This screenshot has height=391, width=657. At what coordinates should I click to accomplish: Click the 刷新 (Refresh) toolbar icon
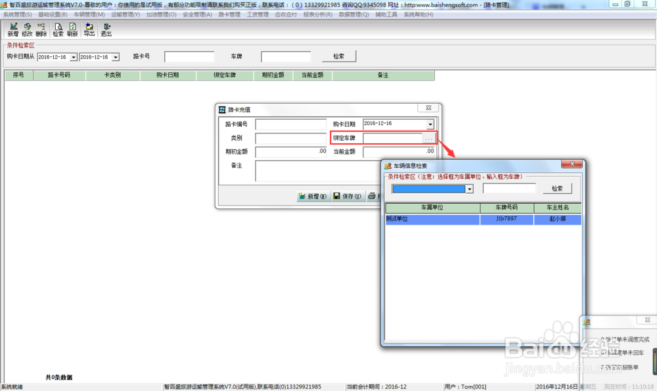tap(72, 30)
